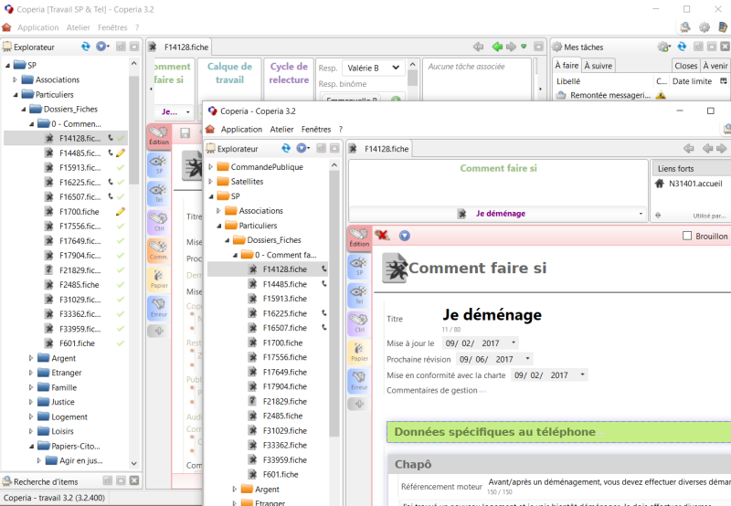Switch to the À venir tab
731x506 pixels.
[715, 66]
